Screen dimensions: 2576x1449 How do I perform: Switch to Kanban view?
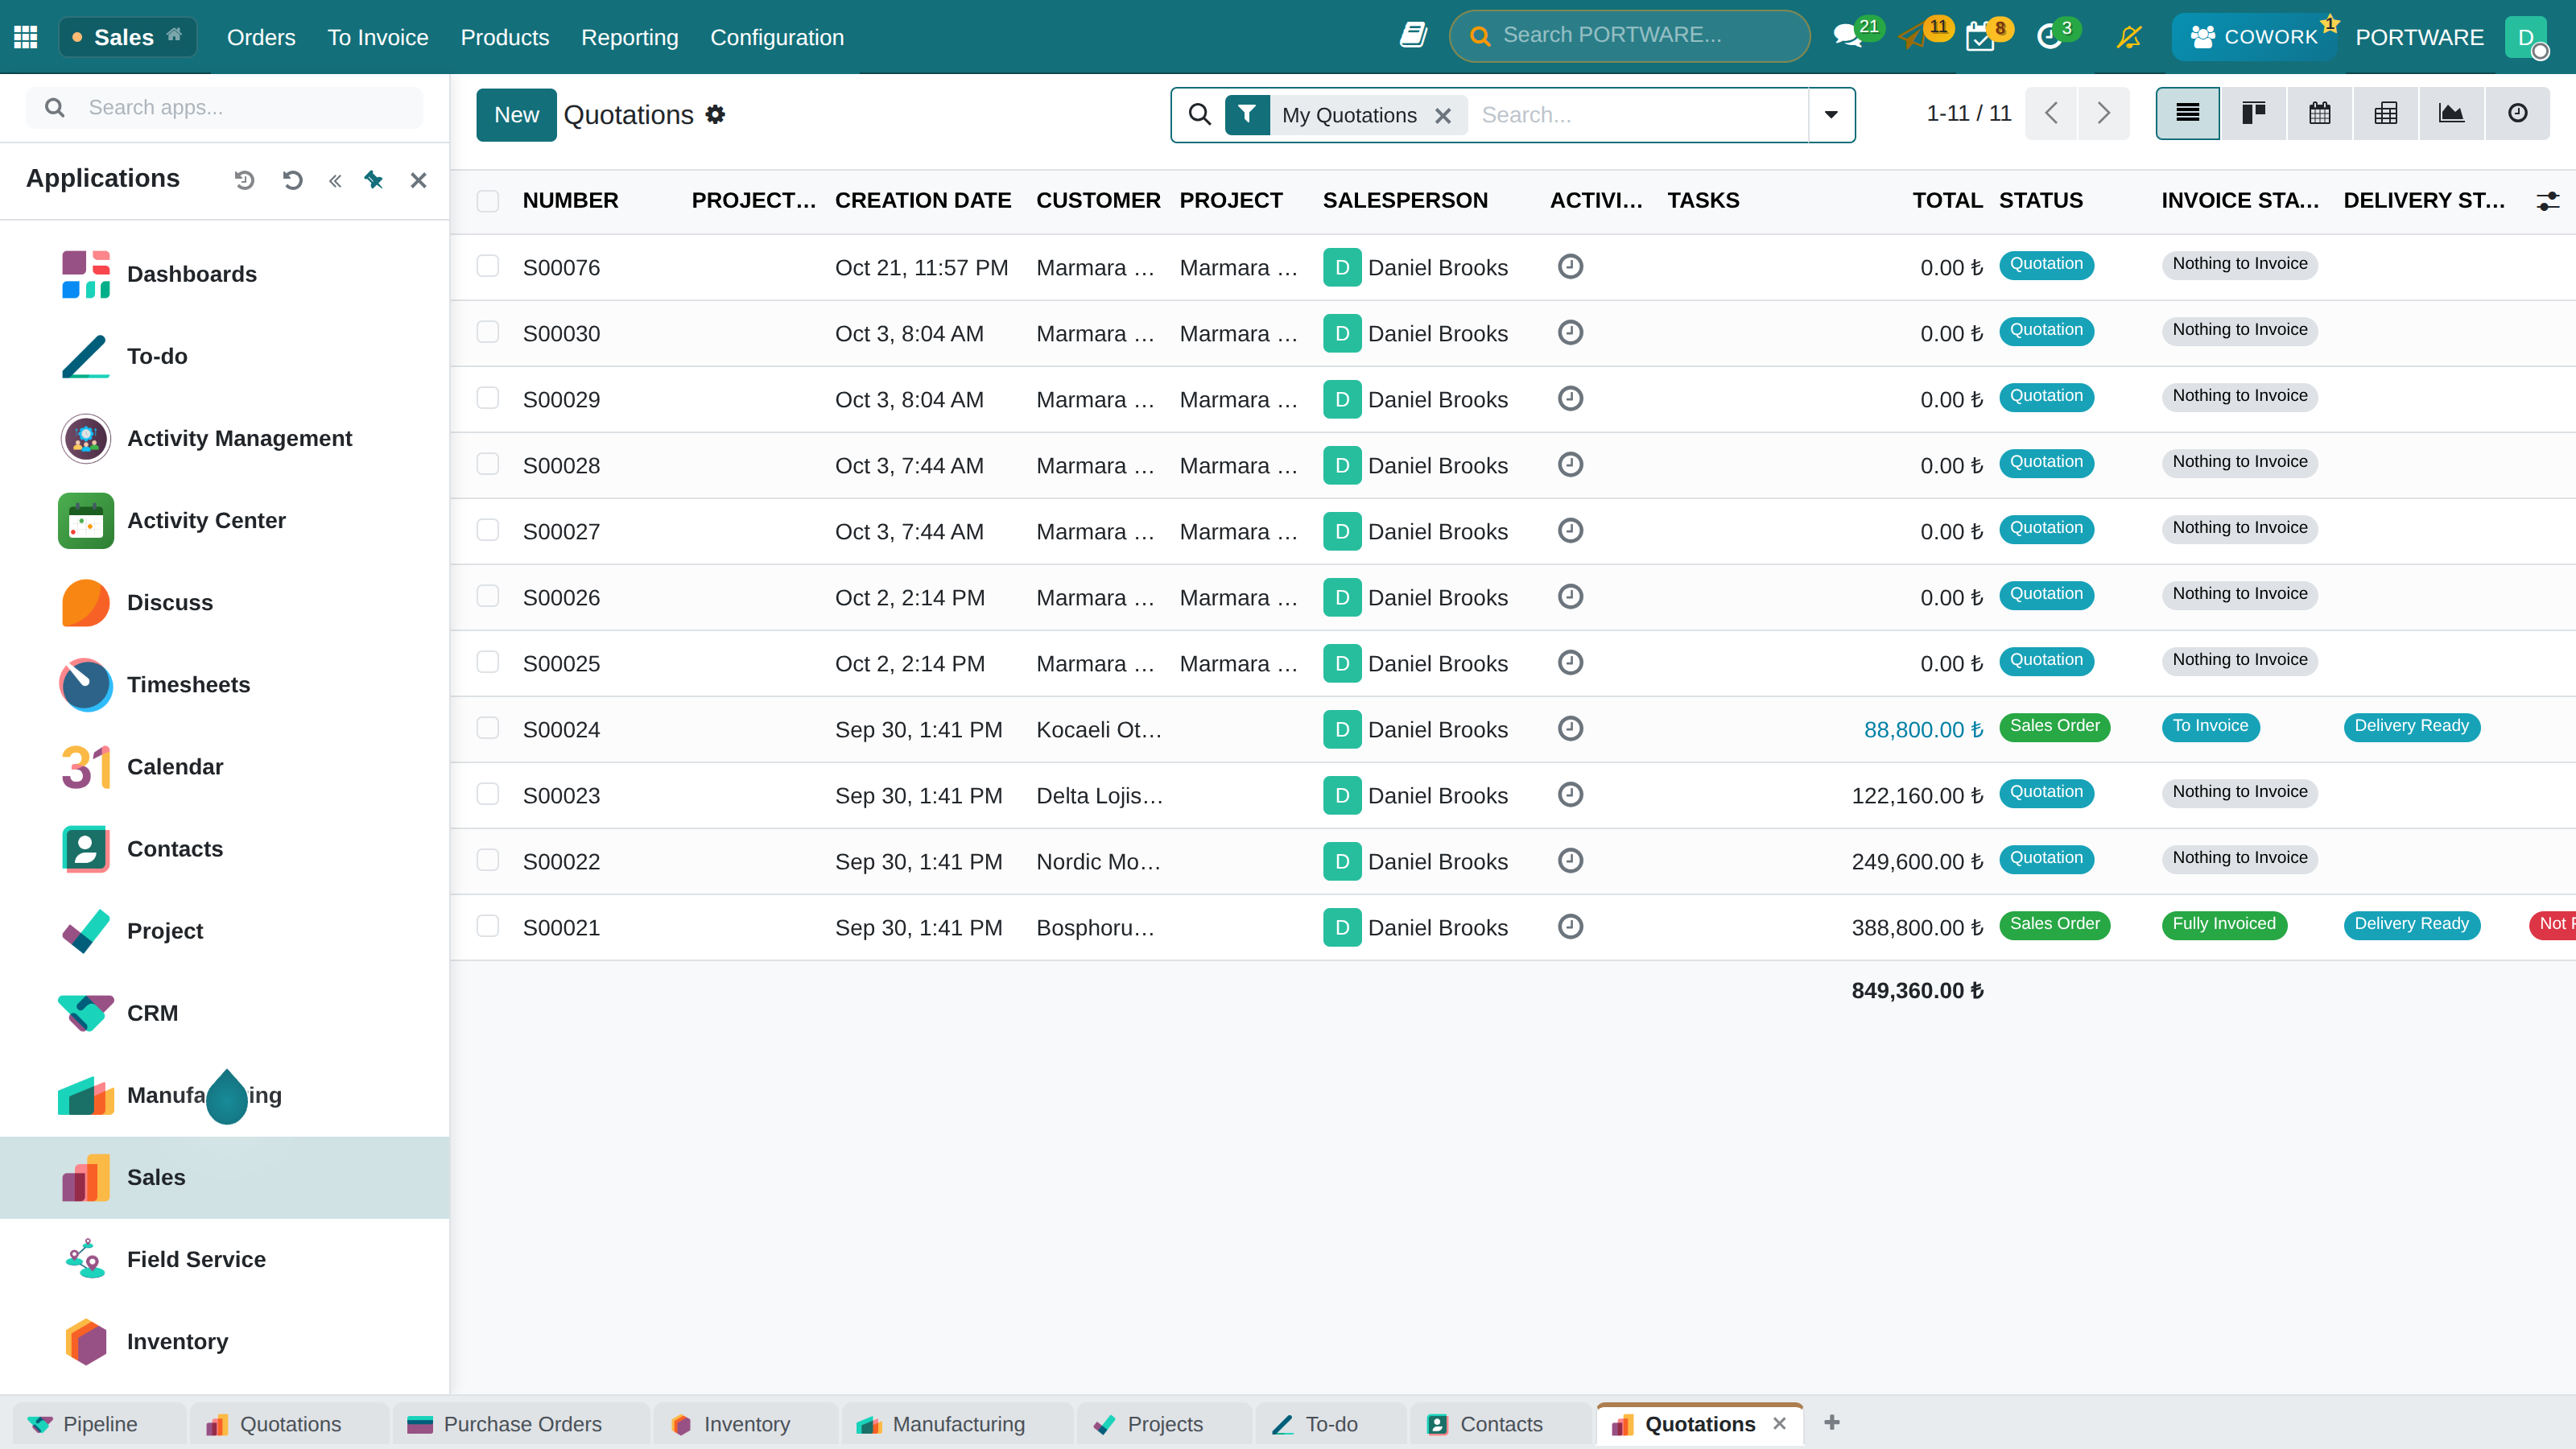tap(2253, 114)
